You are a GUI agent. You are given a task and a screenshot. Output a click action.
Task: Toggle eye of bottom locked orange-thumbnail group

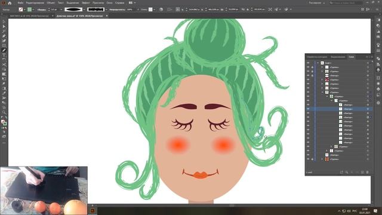[x=308, y=159]
